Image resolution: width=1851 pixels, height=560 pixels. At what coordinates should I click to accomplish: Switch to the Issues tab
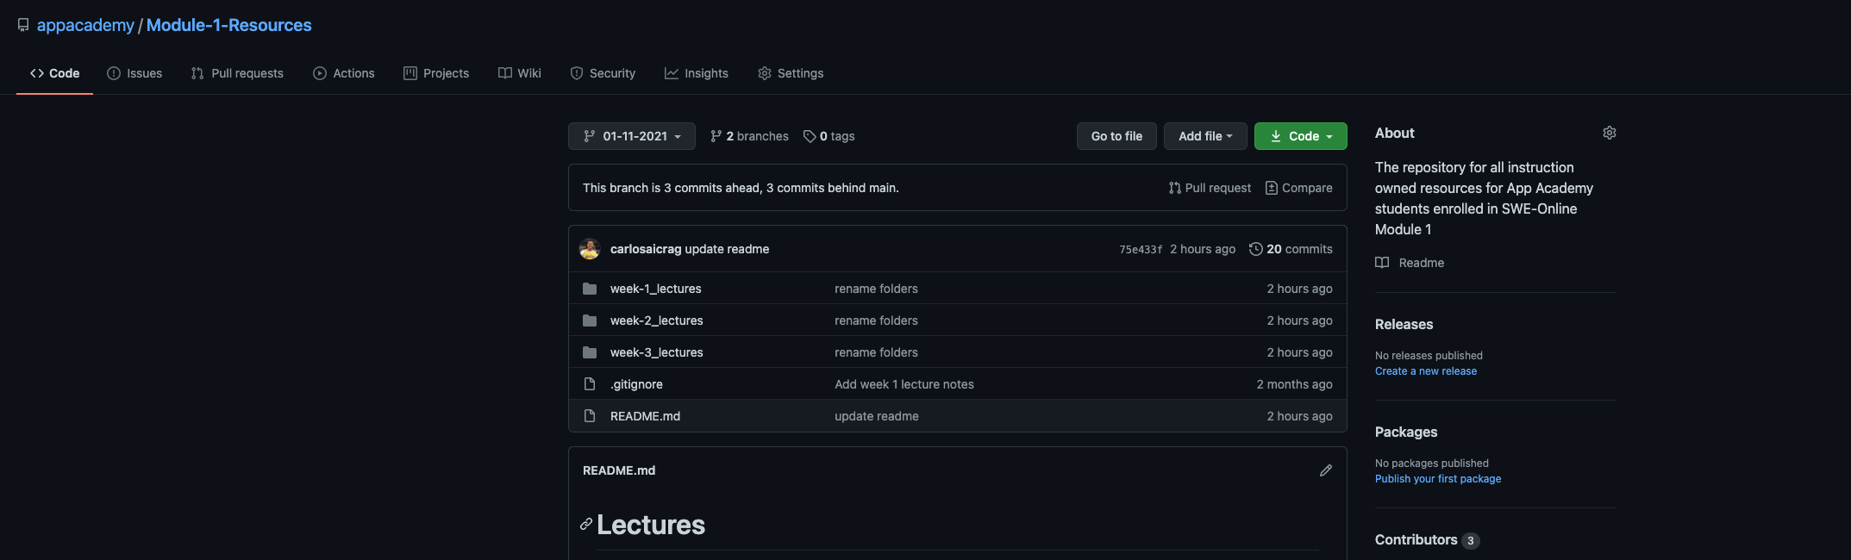134,73
